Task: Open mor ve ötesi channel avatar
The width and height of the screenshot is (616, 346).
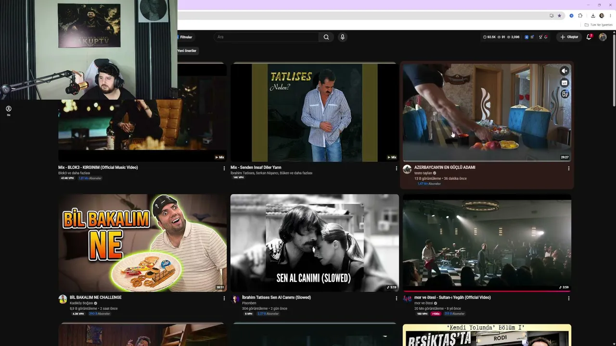Action: 407,299
